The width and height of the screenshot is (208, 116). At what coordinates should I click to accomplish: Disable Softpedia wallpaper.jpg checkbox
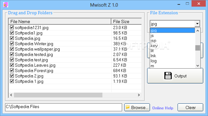click(12, 49)
